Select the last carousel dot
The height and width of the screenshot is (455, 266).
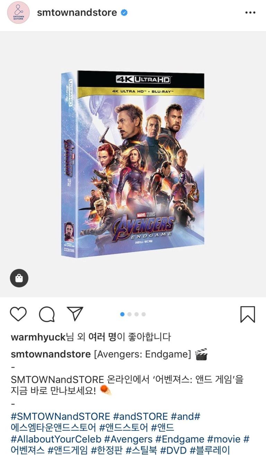tap(144, 314)
